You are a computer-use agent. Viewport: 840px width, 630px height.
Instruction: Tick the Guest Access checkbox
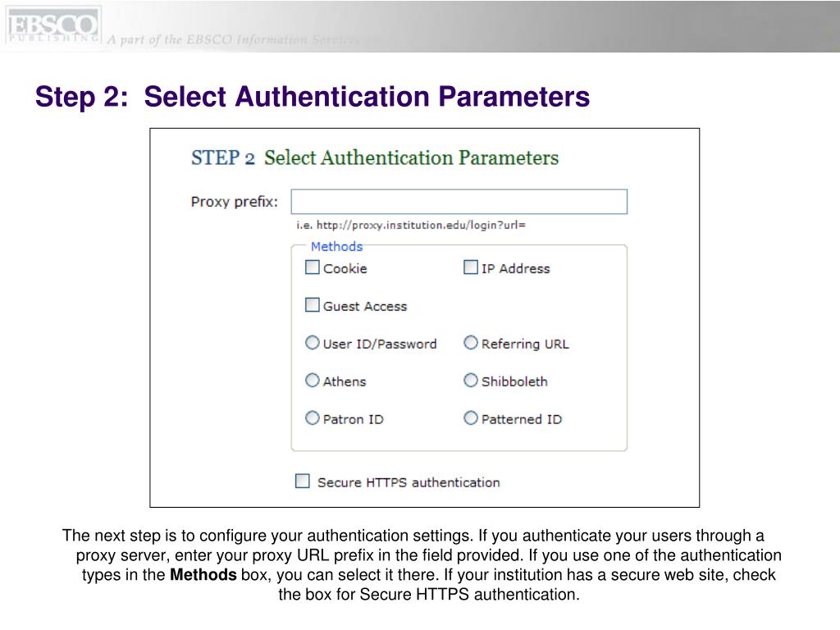313,305
